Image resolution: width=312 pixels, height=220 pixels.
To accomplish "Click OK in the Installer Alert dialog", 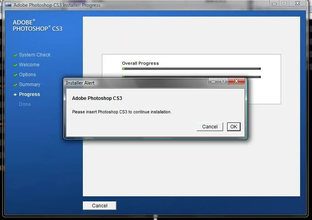I will tap(234, 127).
